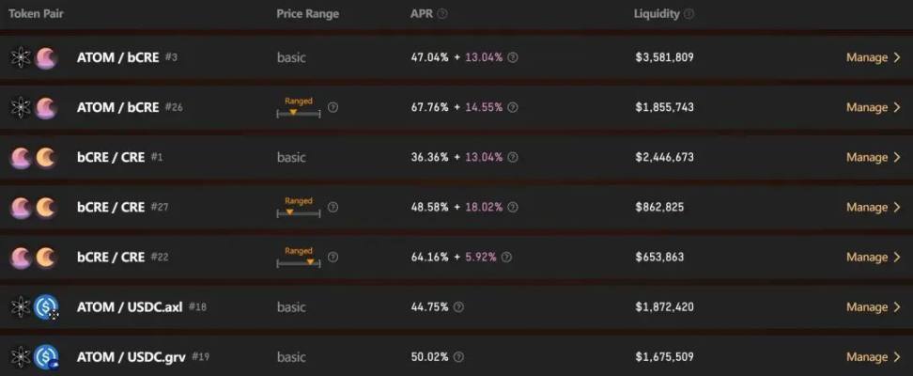Click Ranged help icon on bCRE / CRE #27
This screenshot has height=376, width=913.
[333, 207]
